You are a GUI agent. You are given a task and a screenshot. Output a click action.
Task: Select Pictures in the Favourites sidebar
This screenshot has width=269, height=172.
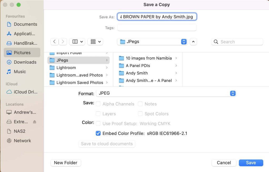click(x=22, y=53)
